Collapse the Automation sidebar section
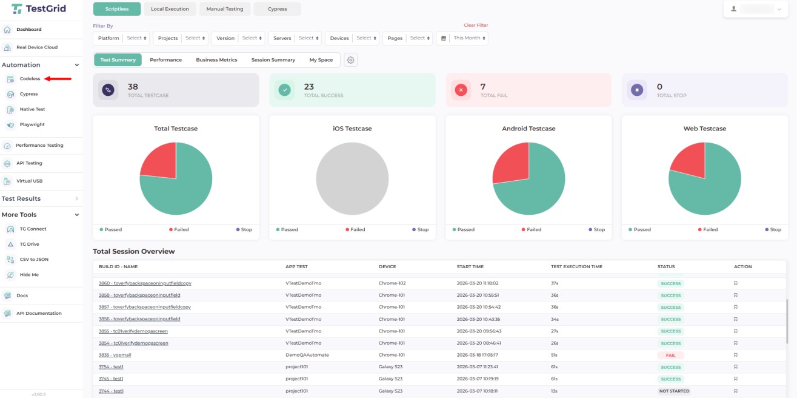This screenshot has height=398, width=797. click(76, 65)
